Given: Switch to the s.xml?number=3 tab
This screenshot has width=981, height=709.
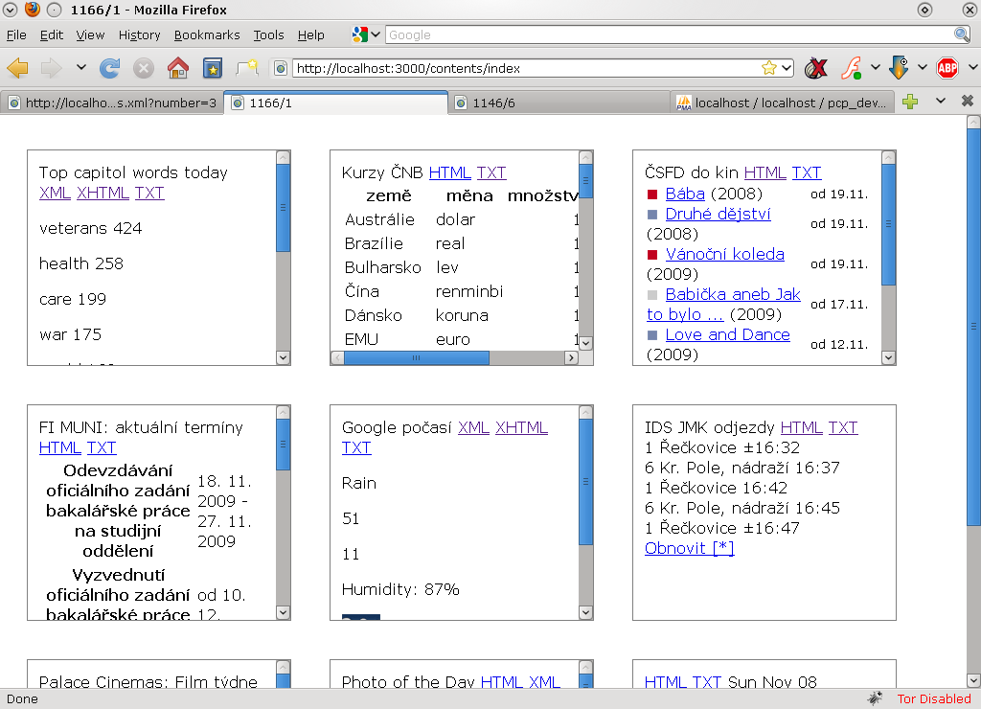Looking at the screenshot, I should pos(112,103).
